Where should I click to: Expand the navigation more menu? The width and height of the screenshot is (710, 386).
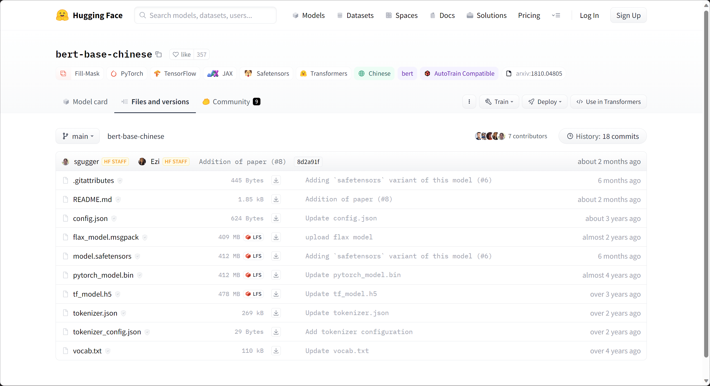pyautogui.click(x=556, y=15)
